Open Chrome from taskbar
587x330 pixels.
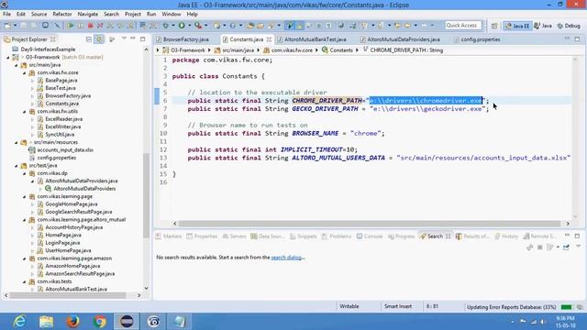[x=100, y=322]
